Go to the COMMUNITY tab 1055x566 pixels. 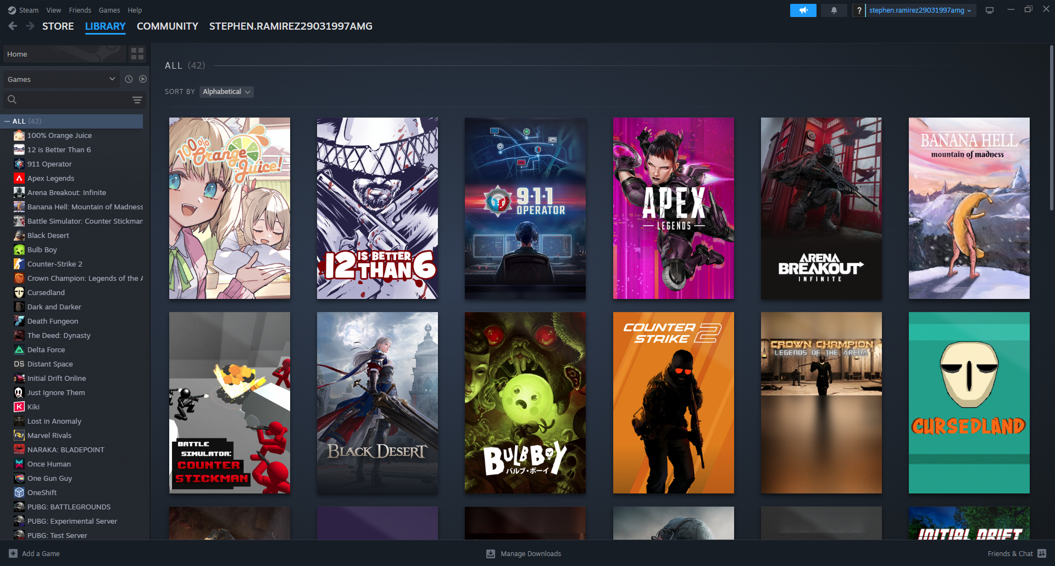coord(167,26)
